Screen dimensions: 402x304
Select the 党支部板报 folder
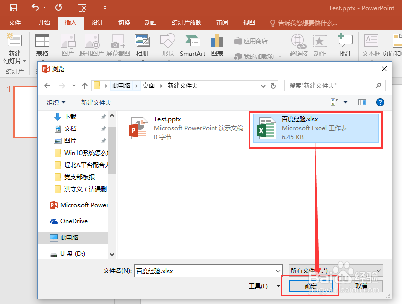coord(79,177)
